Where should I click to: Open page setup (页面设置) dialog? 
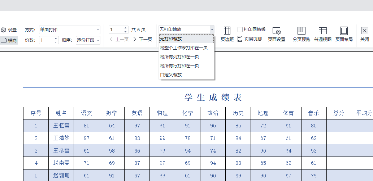click(x=277, y=35)
